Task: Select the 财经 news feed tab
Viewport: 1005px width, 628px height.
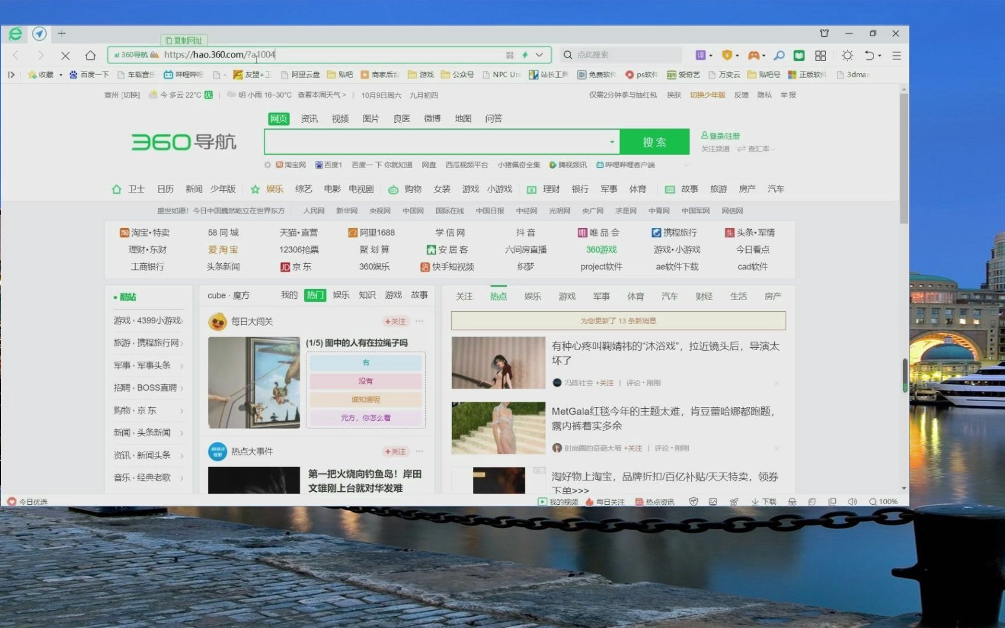Action: (x=704, y=297)
